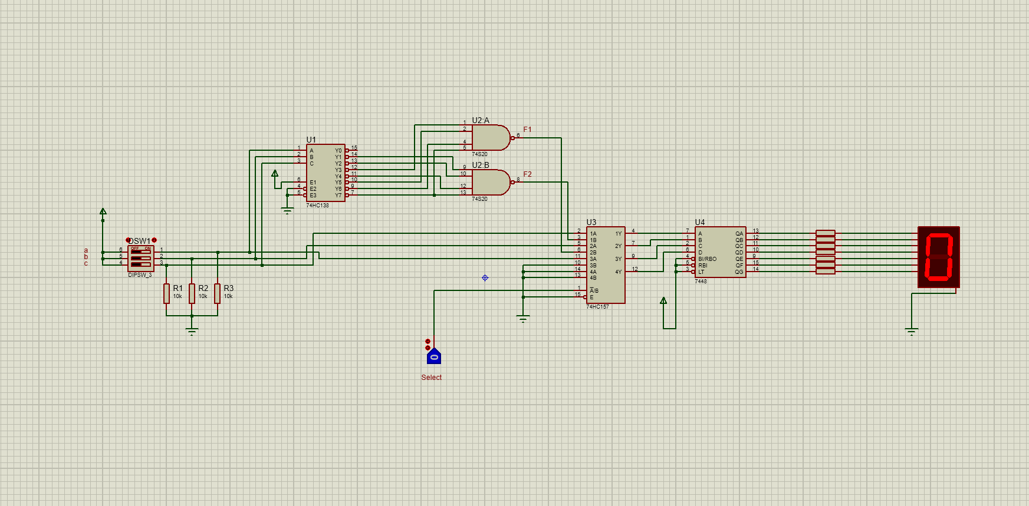Click the red input label 'c'
The width and height of the screenshot is (1029, 506).
coord(86,263)
